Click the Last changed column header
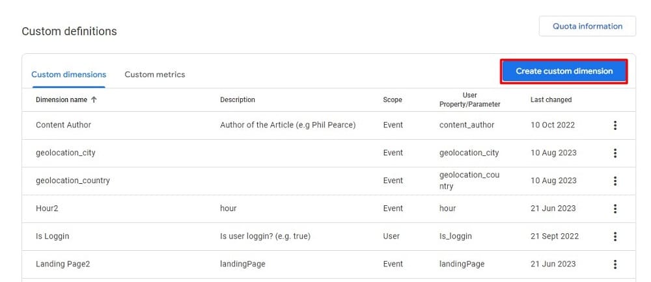Image resolution: width=651 pixels, height=282 pixels. [551, 100]
